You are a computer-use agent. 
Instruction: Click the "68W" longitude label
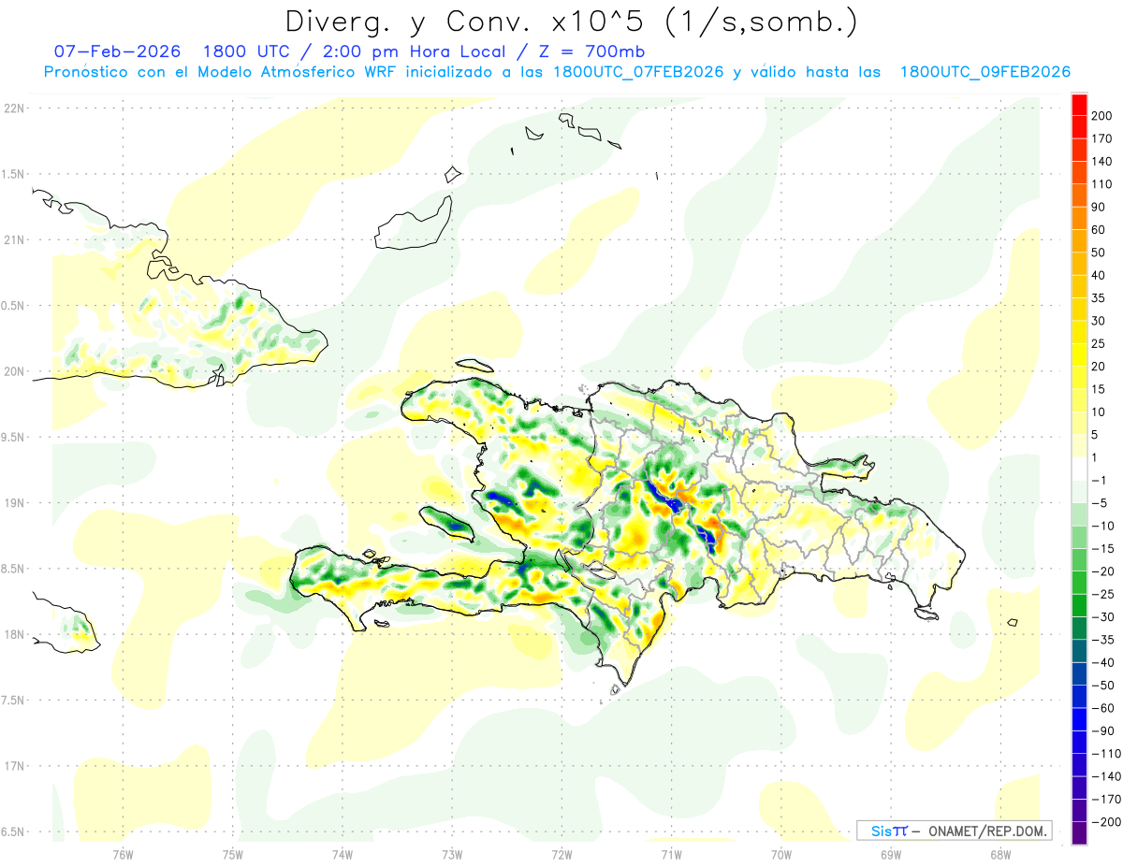pos(1000,854)
